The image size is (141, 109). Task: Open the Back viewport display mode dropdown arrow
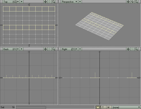[x=21, y=49]
